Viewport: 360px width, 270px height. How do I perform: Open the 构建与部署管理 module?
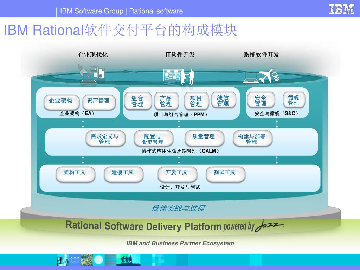pos(252,139)
